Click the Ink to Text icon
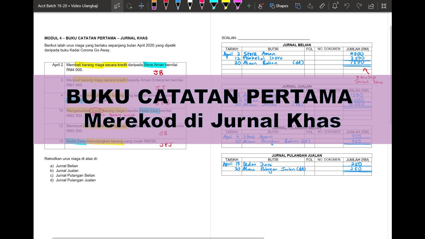This screenshot has width=425, height=239. (x=310, y=6)
